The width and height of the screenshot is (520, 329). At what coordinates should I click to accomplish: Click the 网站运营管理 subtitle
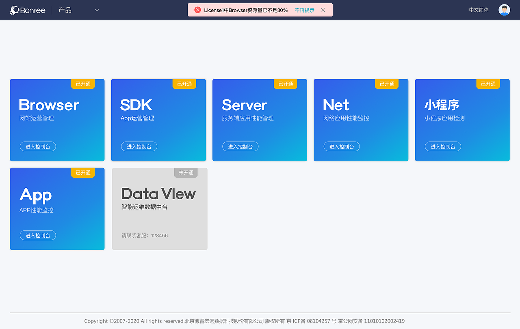(x=37, y=118)
